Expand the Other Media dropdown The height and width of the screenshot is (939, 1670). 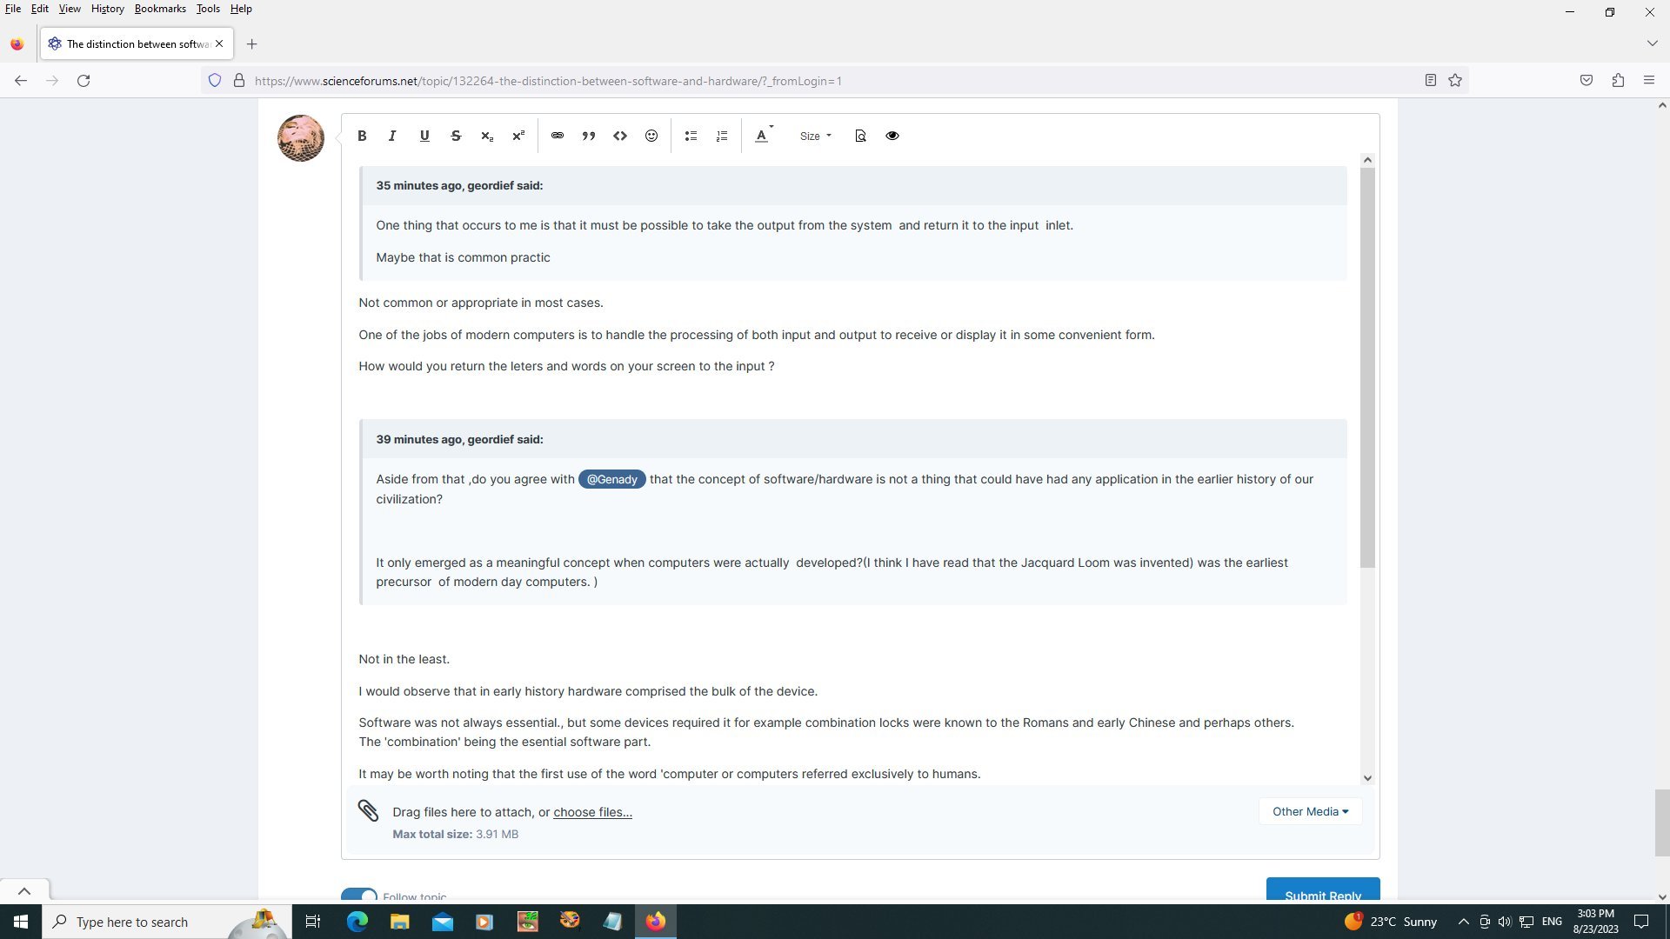click(1310, 811)
